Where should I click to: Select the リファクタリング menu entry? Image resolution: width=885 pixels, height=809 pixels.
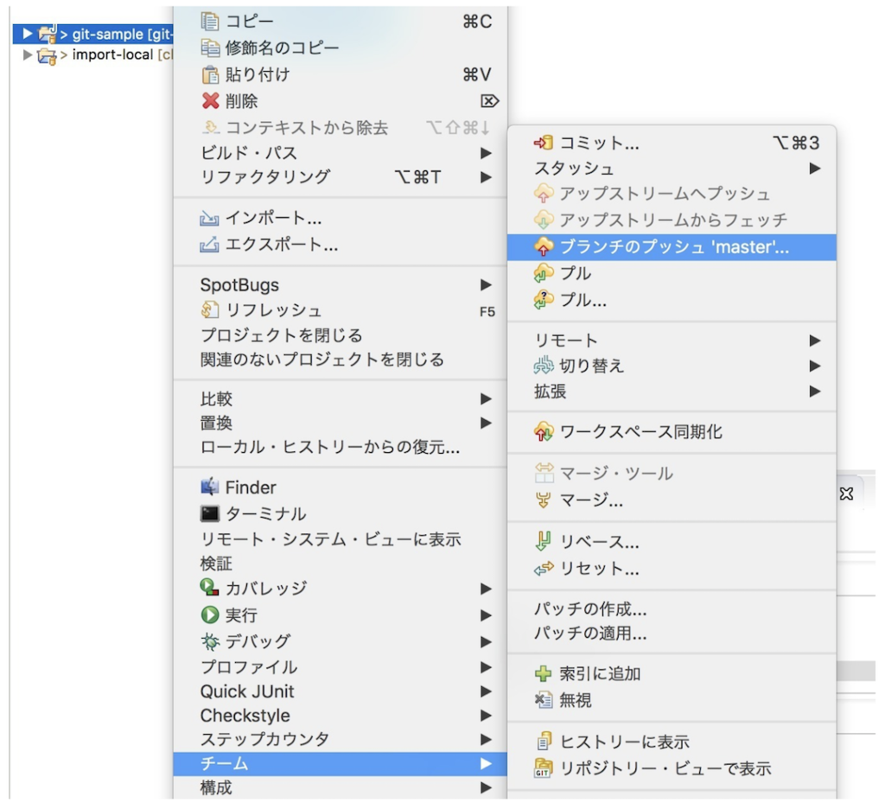click(x=341, y=176)
